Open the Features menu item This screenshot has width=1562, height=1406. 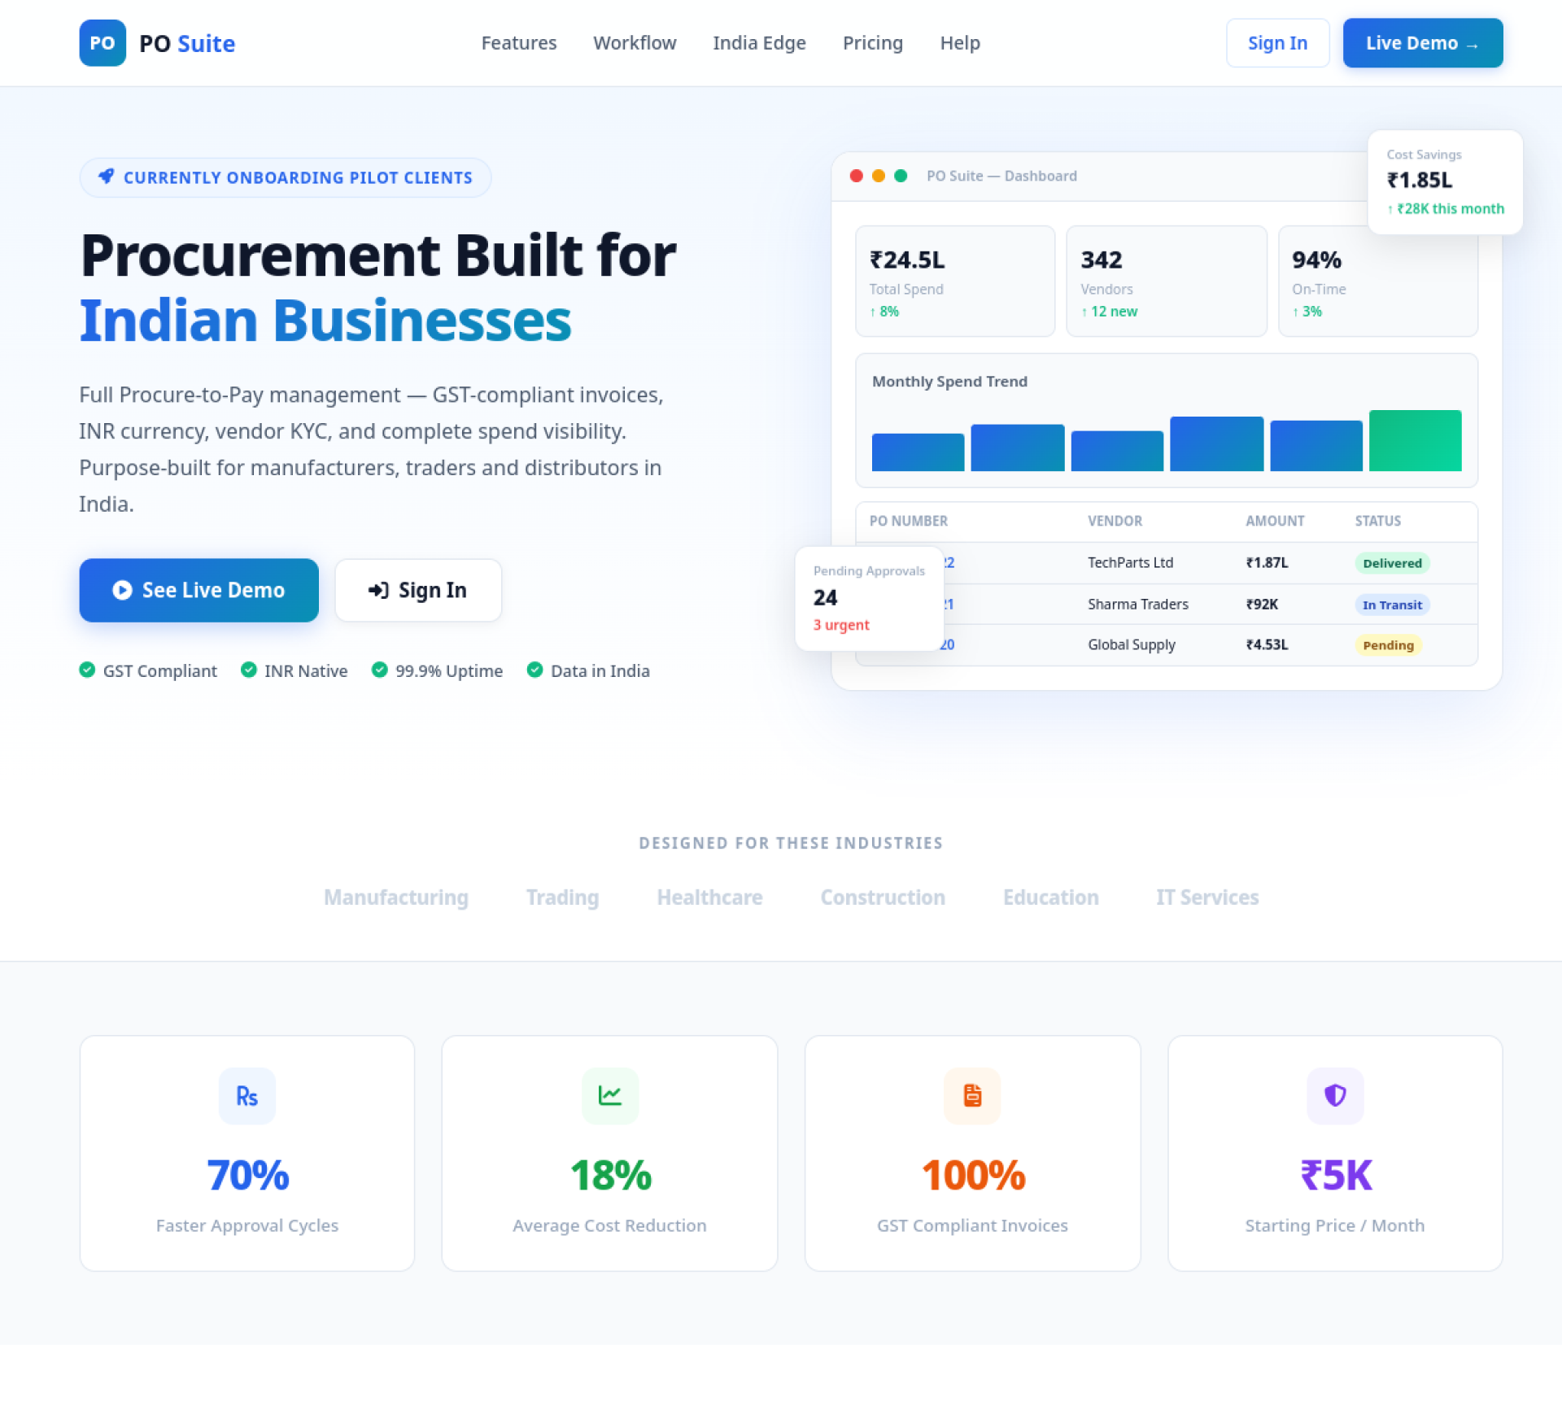coord(519,43)
